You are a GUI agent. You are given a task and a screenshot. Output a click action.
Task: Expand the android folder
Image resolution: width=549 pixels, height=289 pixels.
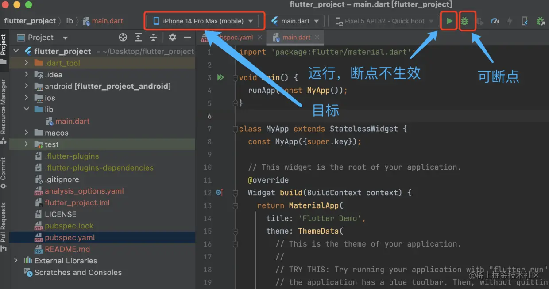tap(27, 86)
